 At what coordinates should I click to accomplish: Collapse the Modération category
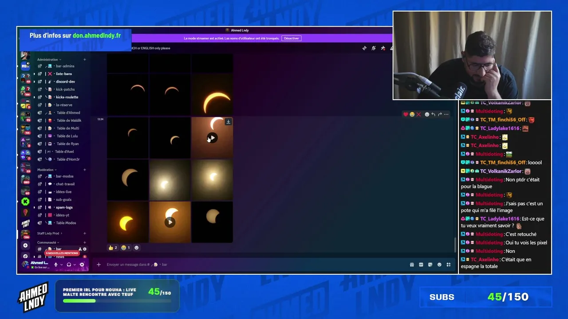[x=47, y=170]
